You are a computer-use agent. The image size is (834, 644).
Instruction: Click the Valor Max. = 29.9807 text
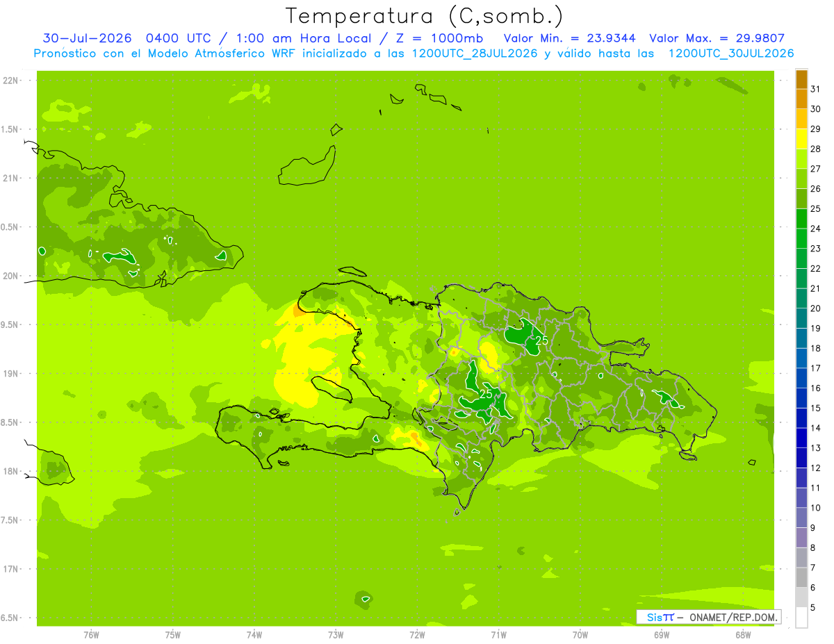tap(717, 38)
